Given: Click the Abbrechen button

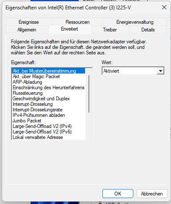Looking at the screenshot, I should tap(152, 193).
